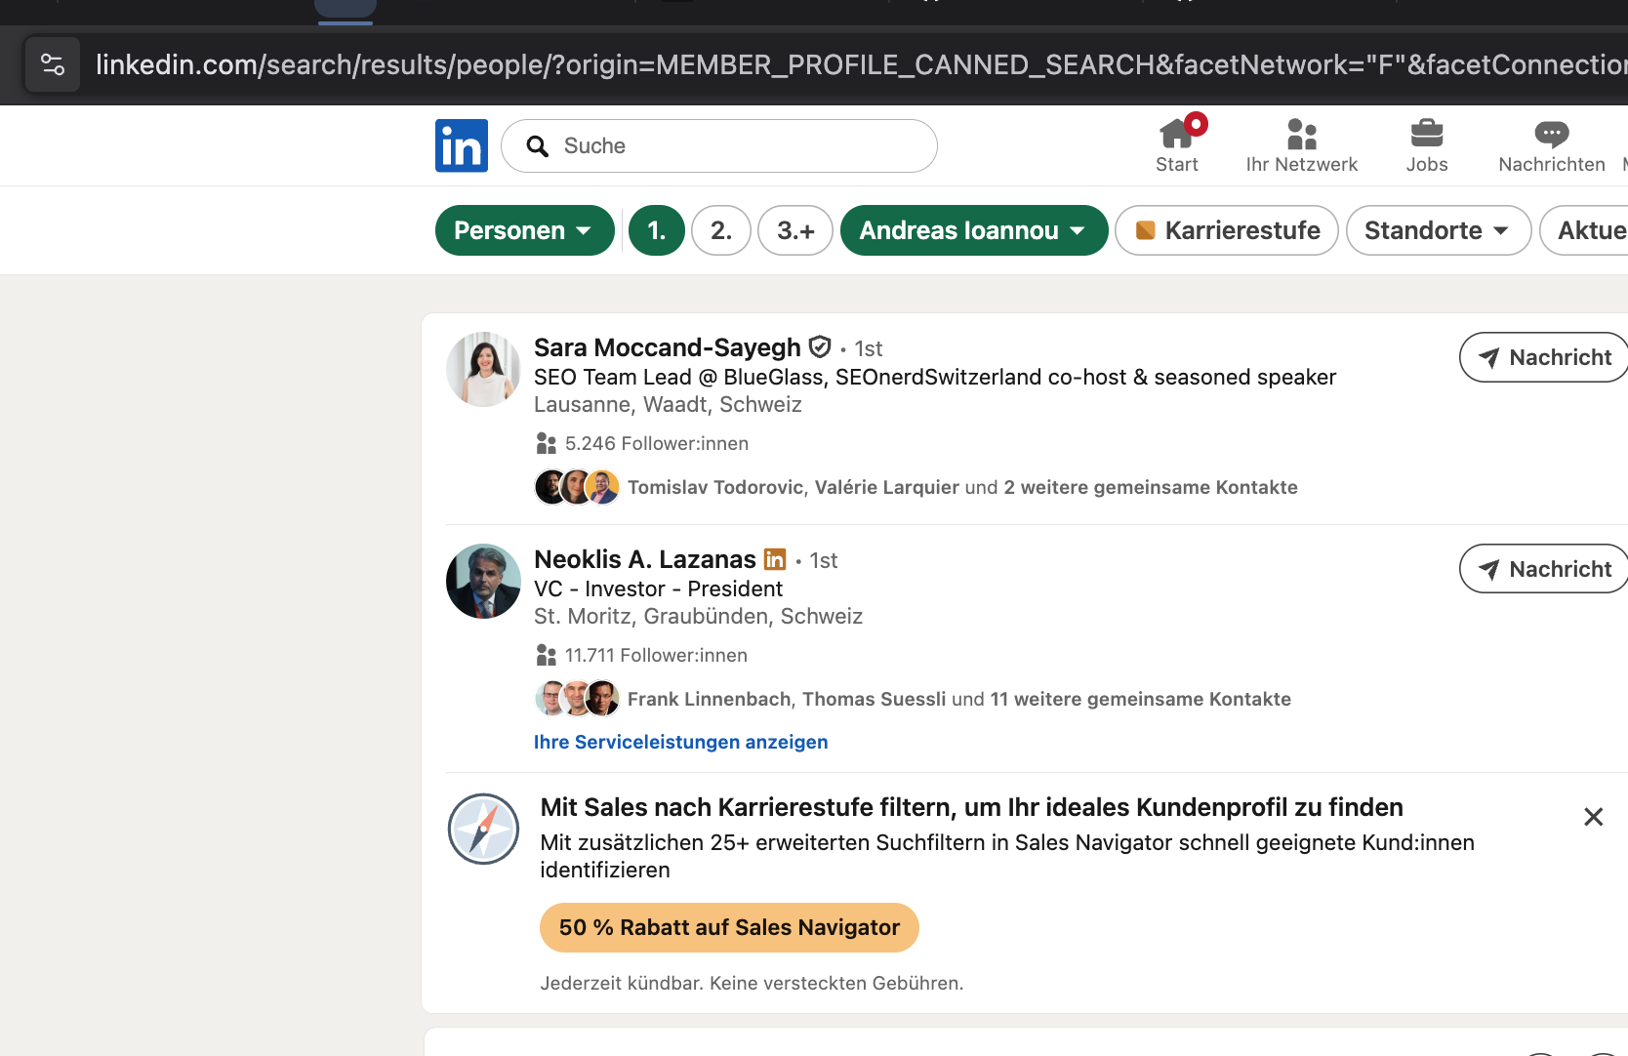The height and width of the screenshot is (1056, 1628).
Task: Click '5.246 Follower:innen' text
Action: click(x=657, y=443)
